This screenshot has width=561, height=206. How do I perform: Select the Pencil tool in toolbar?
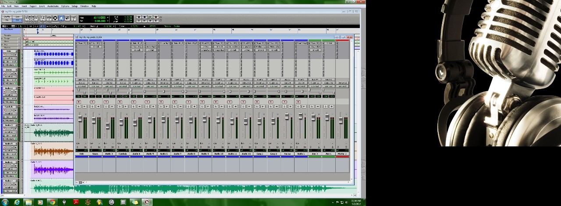[x=74, y=18]
